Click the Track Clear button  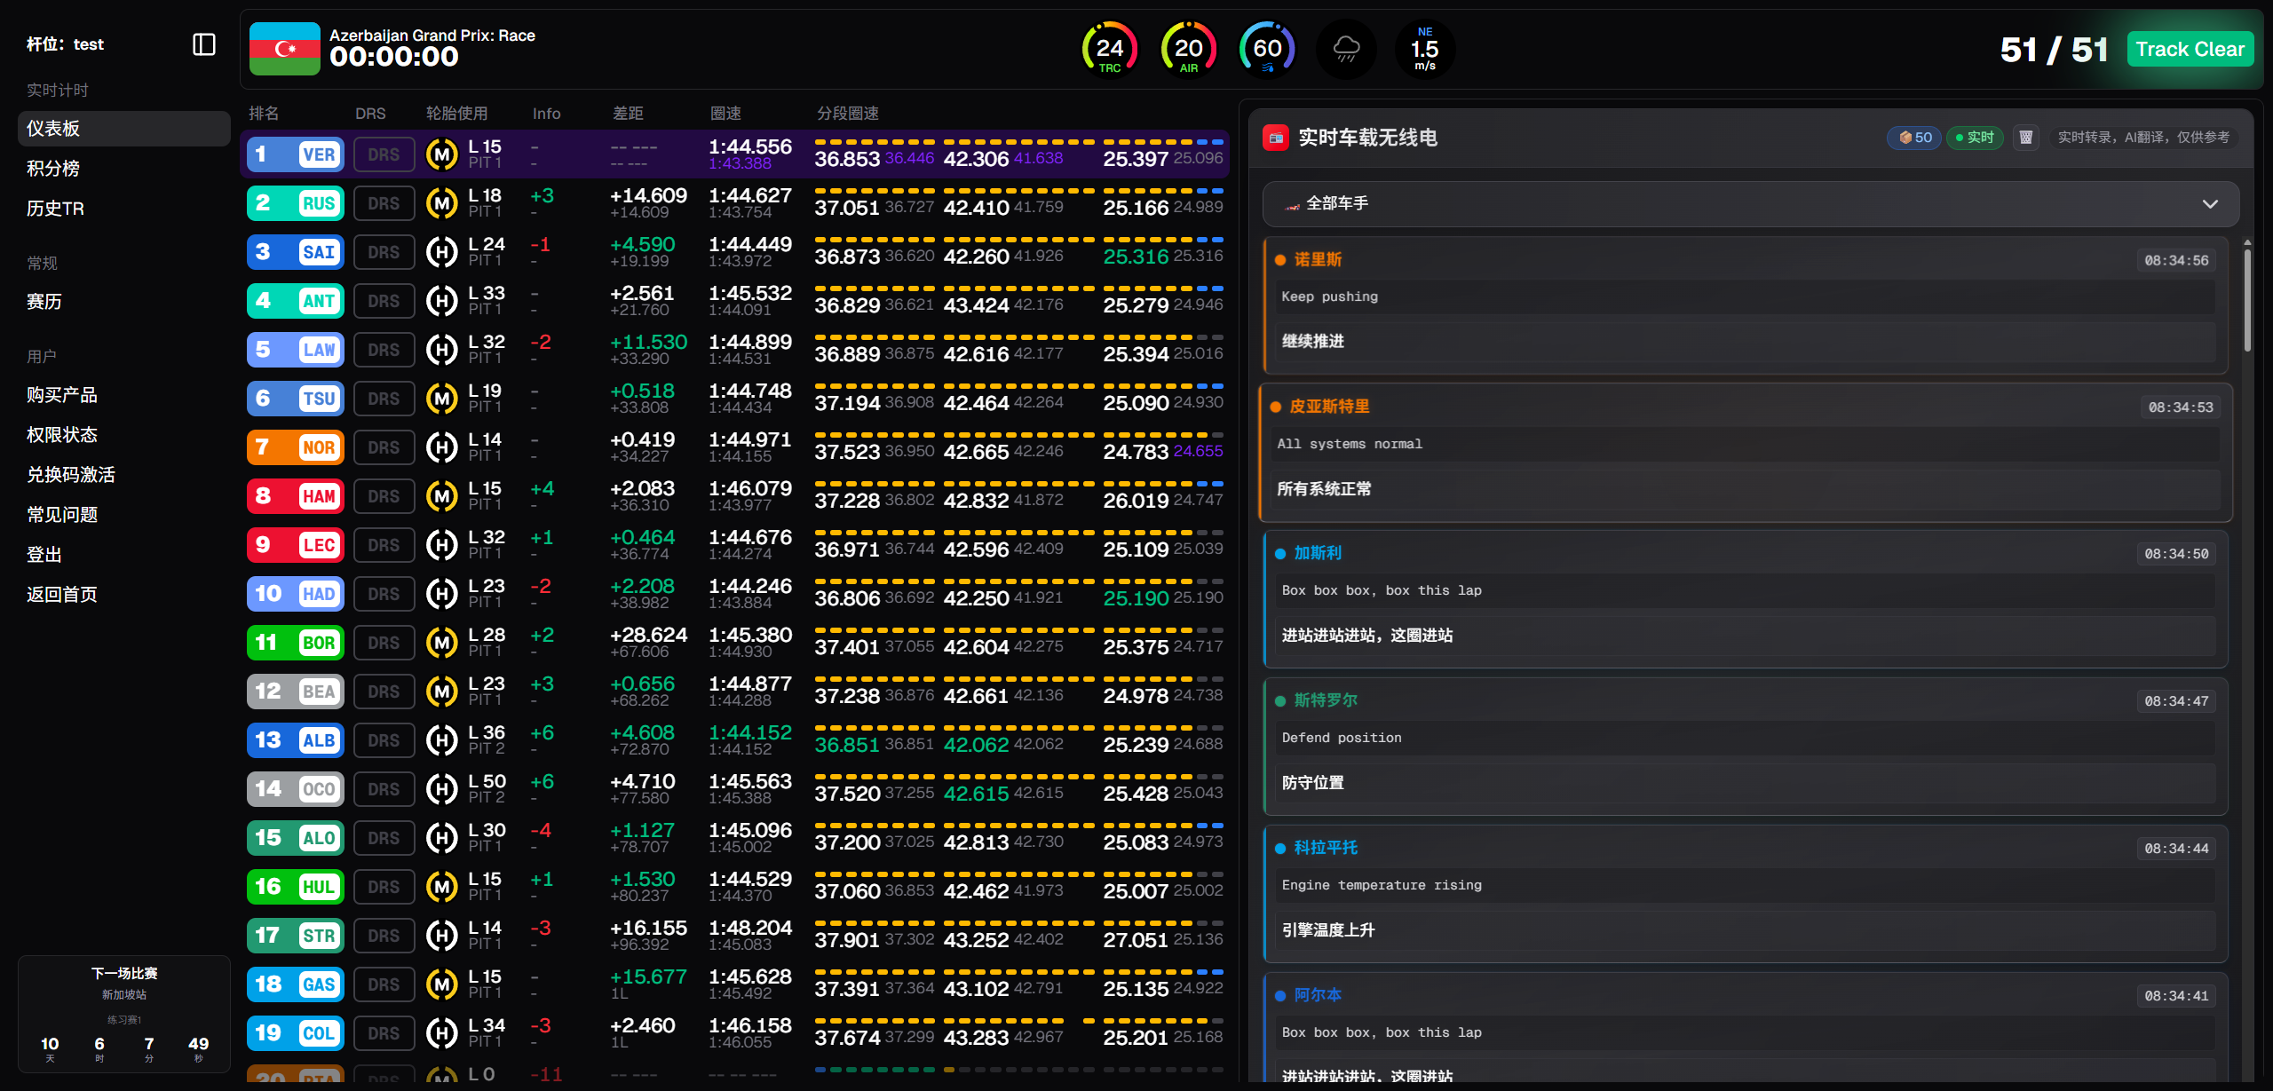(2190, 49)
